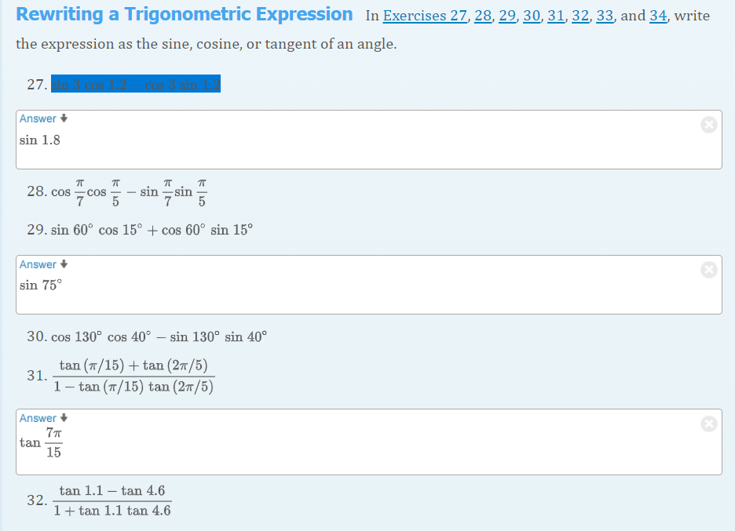Open the Exercise 30 link

[x=531, y=16]
